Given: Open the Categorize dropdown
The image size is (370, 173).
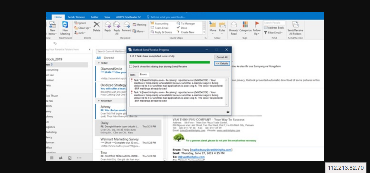Looking at the screenshot, I should click(245, 28).
